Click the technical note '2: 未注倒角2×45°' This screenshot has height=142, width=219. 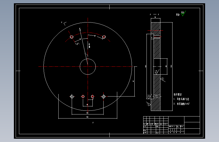point(182,104)
